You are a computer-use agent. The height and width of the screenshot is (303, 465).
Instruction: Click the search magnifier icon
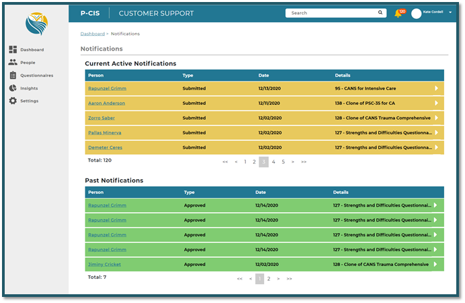point(380,13)
